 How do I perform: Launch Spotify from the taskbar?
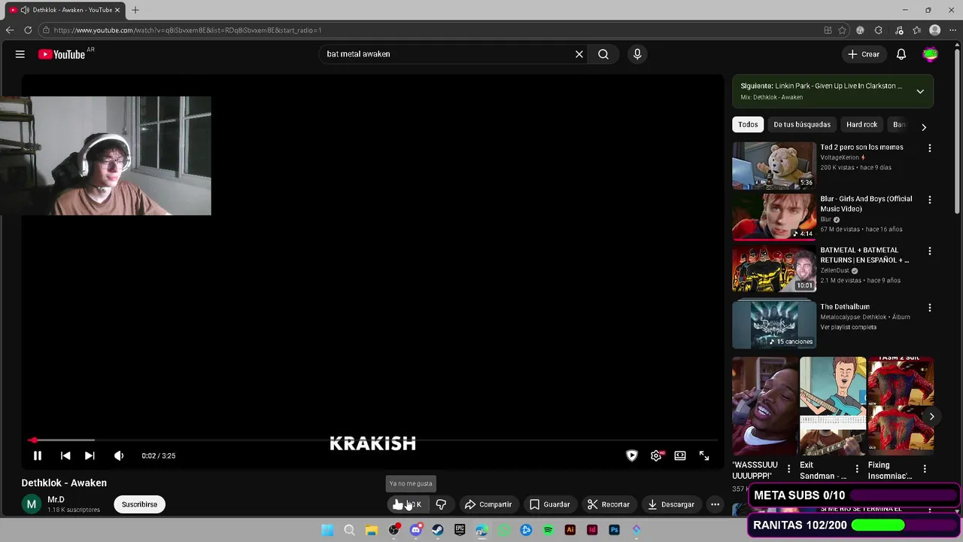point(548,530)
